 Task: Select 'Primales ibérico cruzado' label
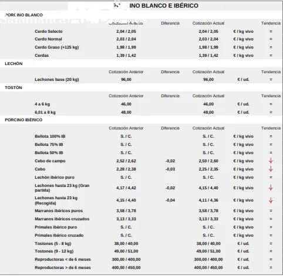[59, 236]
